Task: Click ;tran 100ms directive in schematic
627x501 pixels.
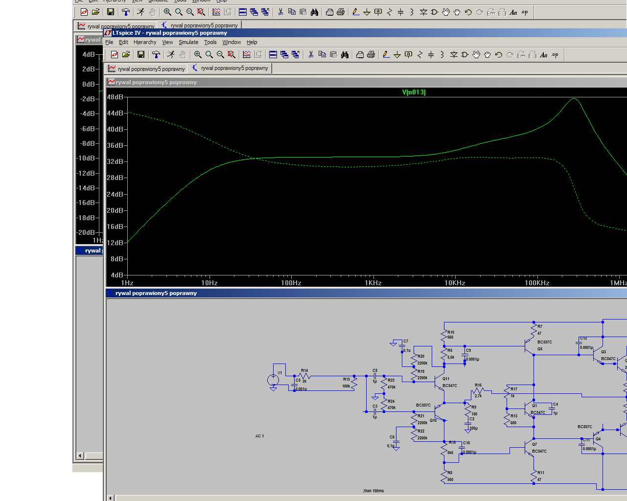Action: (x=373, y=491)
